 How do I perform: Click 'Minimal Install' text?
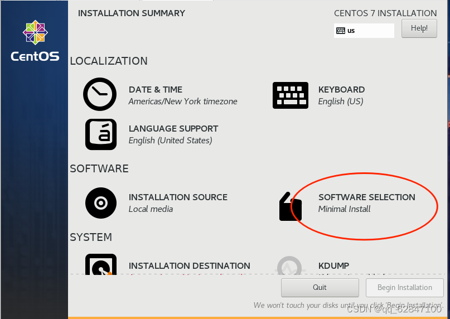click(x=344, y=209)
